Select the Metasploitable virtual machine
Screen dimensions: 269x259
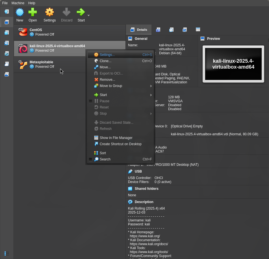[x=50, y=64]
